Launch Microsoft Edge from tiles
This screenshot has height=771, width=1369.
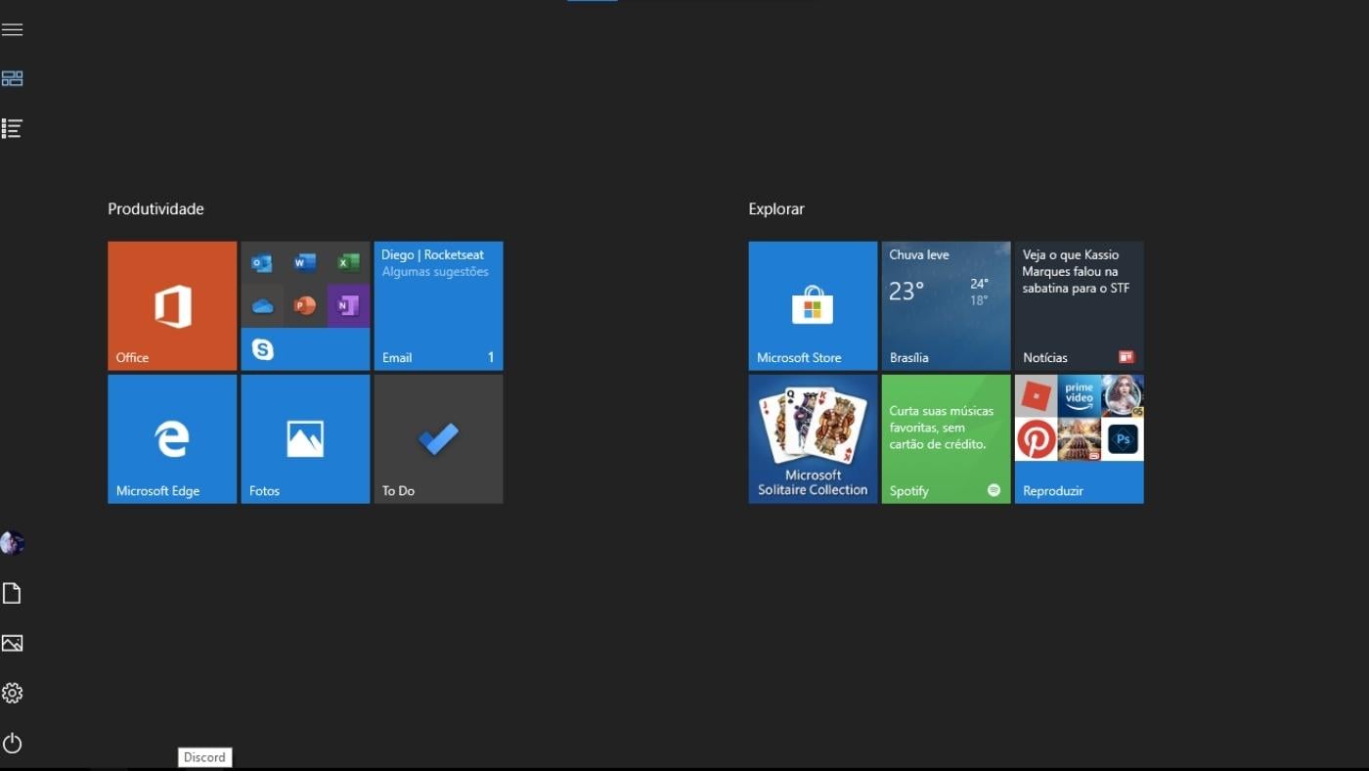click(172, 438)
